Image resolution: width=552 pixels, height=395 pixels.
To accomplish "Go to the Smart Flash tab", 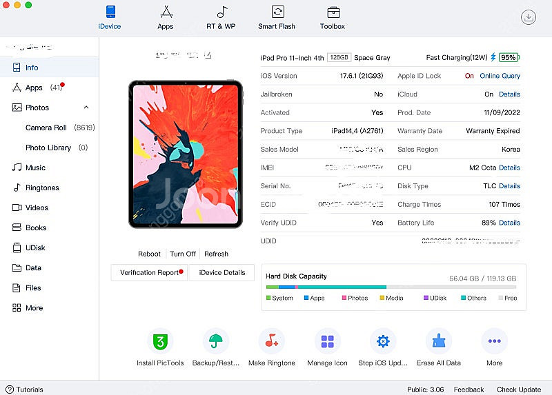I will coord(277,18).
